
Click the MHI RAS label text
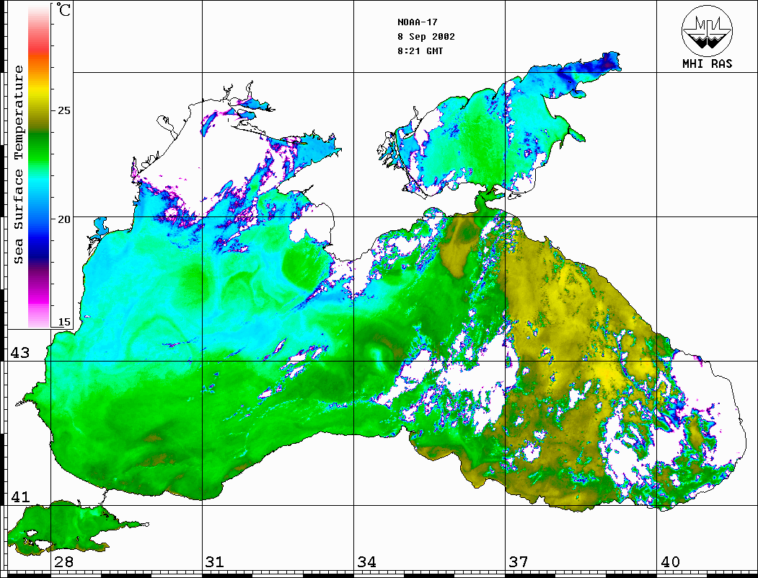click(708, 64)
